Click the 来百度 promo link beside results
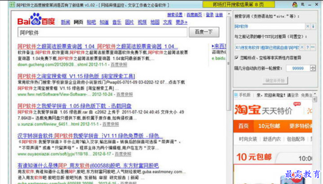The image size is (323, 184). coord(219,46)
